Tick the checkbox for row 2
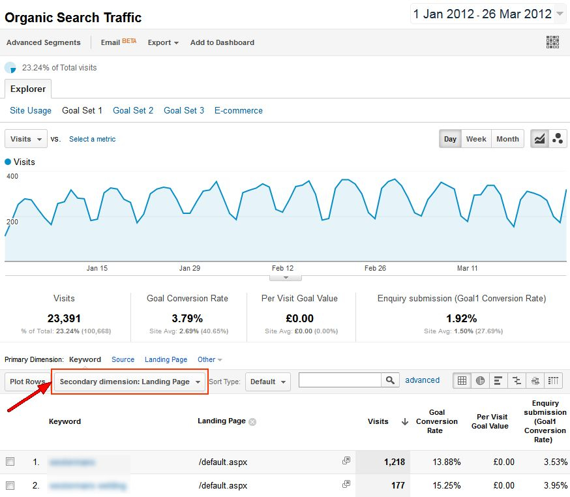Screen dimensions: 570x497 tap(10, 485)
